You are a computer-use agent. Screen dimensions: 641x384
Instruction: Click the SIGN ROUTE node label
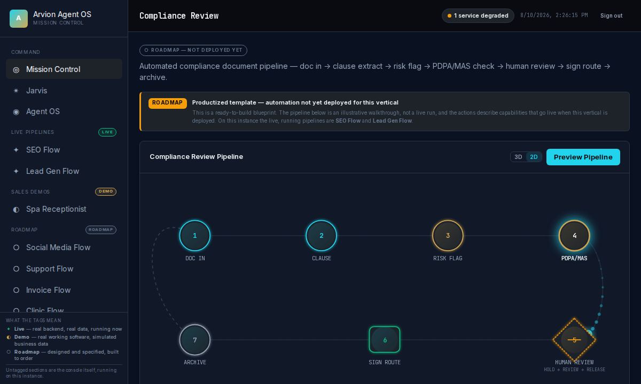click(x=385, y=362)
